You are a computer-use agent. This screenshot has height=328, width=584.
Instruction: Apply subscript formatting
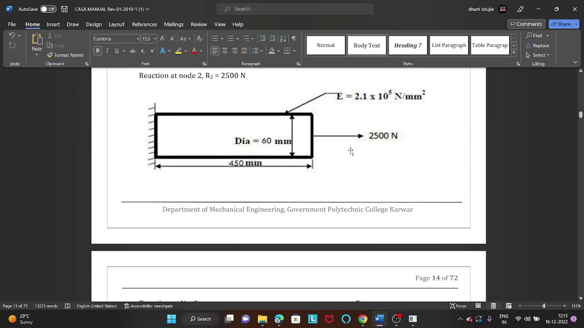click(142, 51)
